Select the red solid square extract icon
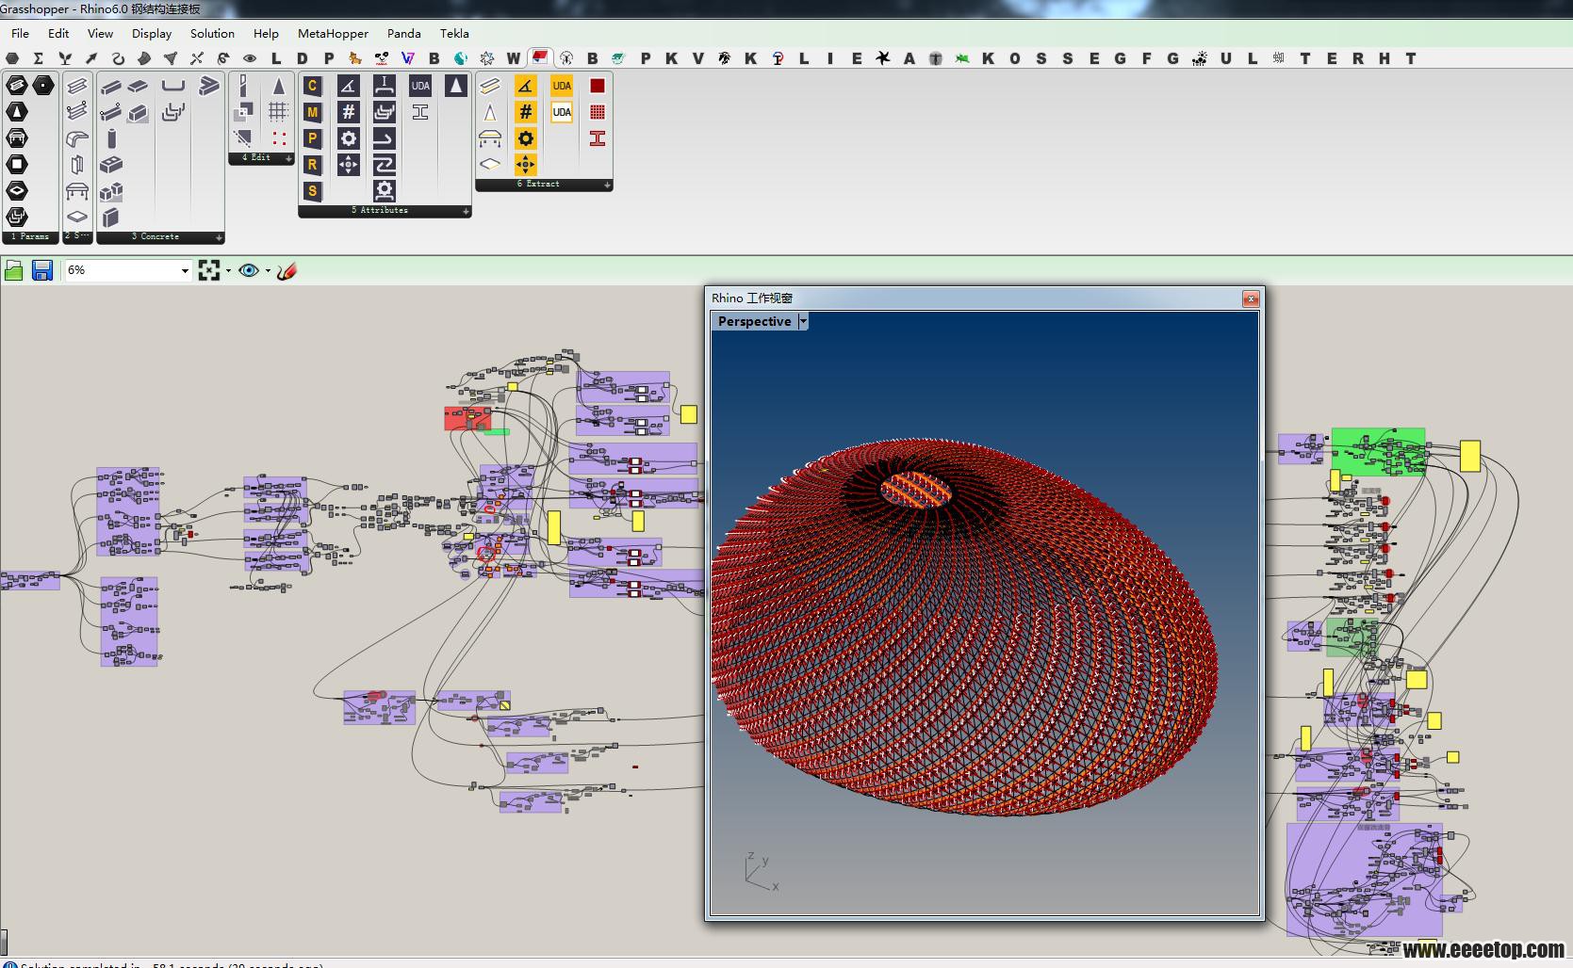Image resolution: width=1573 pixels, height=968 pixels. coord(598,86)
